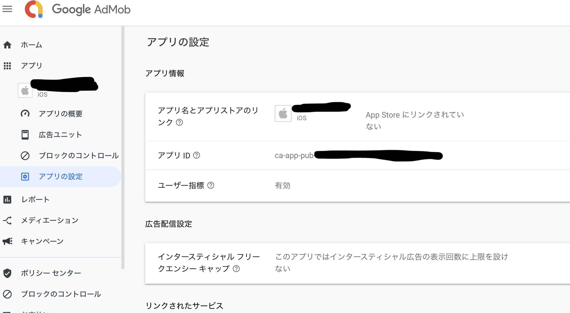Click the 広告ユニット icon
The height and width of the screenshot is (313, 570).
tap(25, 135)
